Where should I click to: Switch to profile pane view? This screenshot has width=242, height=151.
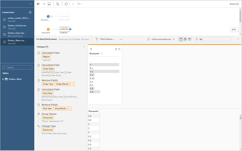click(x=181, y=39)
